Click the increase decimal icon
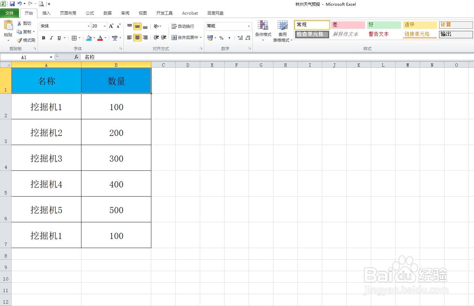The image size is (474, 306). pyautogui.click(x=240, y=38)
